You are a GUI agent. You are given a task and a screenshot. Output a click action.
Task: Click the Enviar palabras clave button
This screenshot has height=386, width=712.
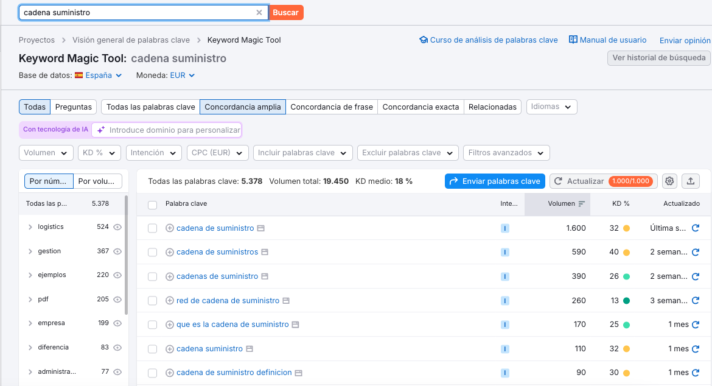click(496, 181)
